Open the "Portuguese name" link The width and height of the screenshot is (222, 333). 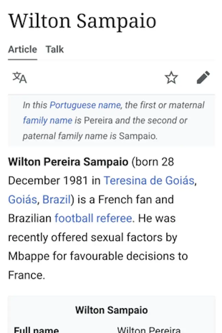(x=85, y=105)
